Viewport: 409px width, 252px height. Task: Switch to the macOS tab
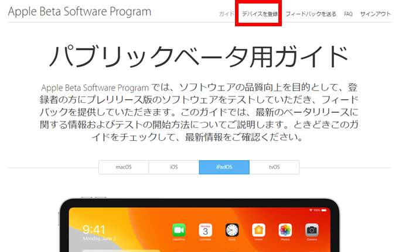pyautogui.click(x=124, y=167)
